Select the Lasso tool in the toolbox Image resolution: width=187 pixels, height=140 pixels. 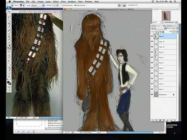point(9,17)
